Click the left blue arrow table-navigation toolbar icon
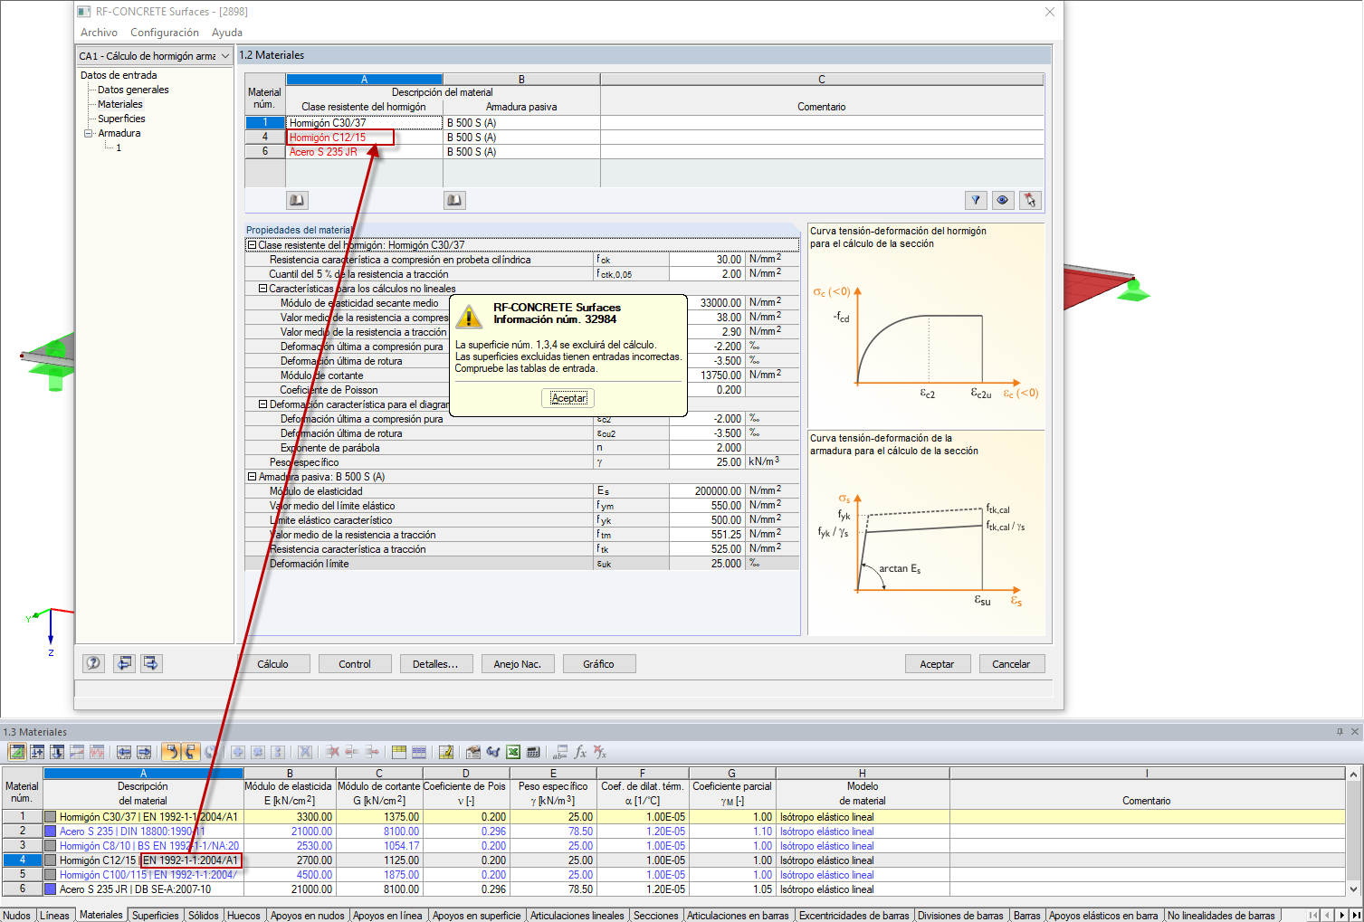The width and height of the screenshot is (1364, 922). coord(124,752)
